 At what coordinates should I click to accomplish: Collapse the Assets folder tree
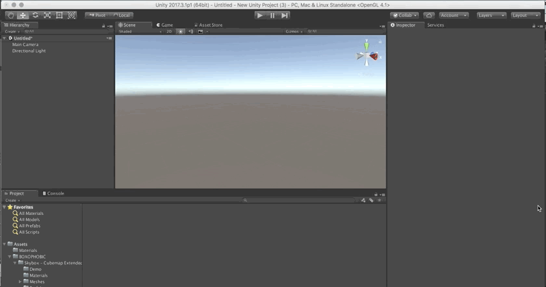click(x=4, y=244)
